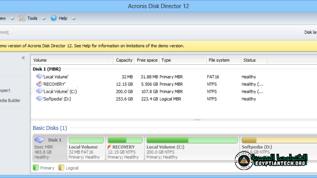The image size is (317, 178).
Task: Click the 'Local Volume' FAT16 volume icon
Action: [x=39, y=77]
